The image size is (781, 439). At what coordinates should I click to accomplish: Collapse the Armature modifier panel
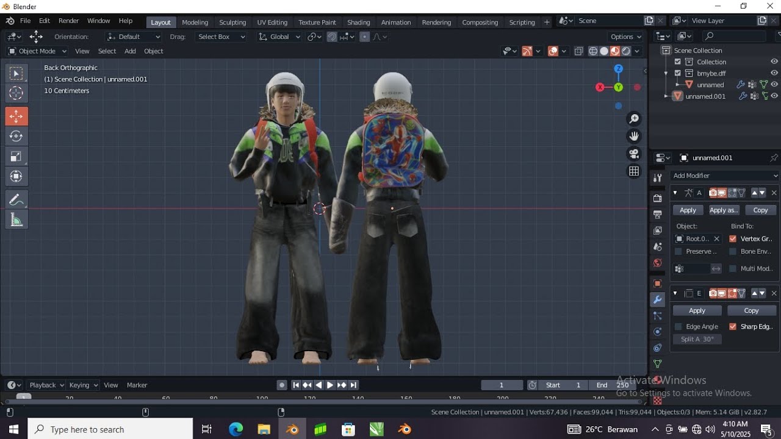(x=675, y=193)
